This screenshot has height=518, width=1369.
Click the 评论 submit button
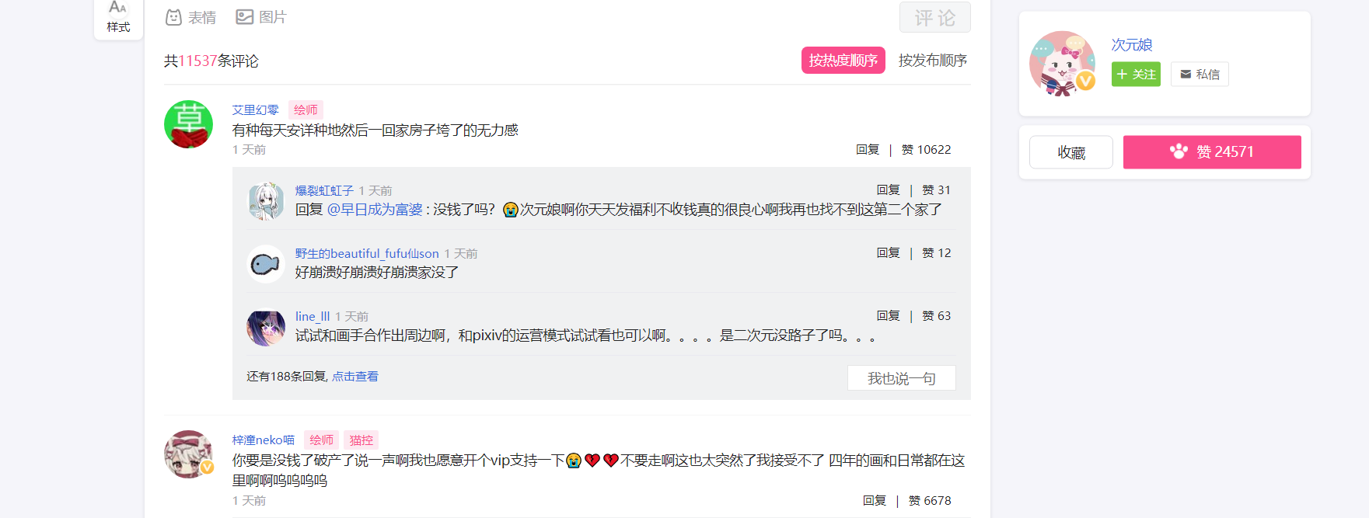point(935,17)
